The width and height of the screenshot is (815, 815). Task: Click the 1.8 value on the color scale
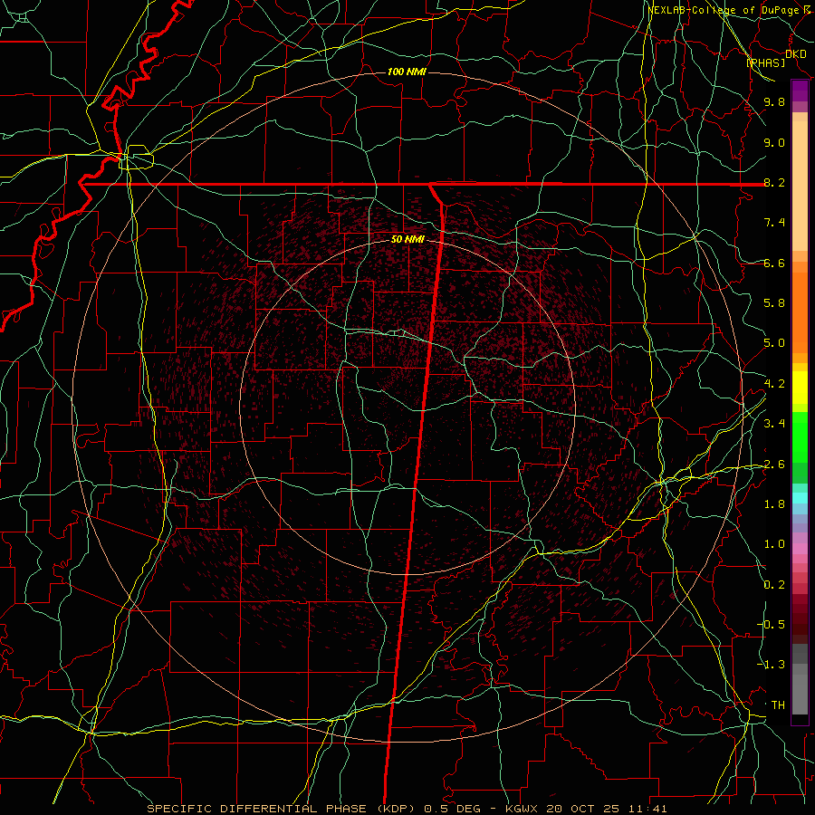tap(774, 504)
